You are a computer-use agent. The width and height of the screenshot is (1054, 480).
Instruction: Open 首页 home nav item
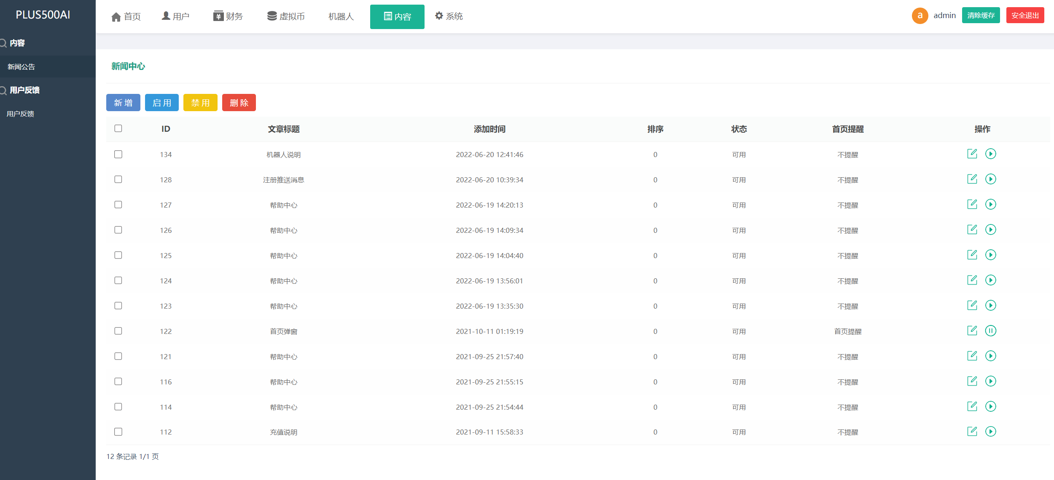126,16
